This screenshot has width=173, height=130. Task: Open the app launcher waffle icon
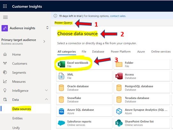[5, 6]
